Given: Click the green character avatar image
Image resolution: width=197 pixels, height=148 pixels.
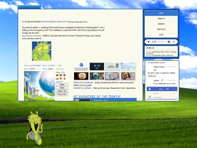Looking at the screenshot, I should coord(42,51).
